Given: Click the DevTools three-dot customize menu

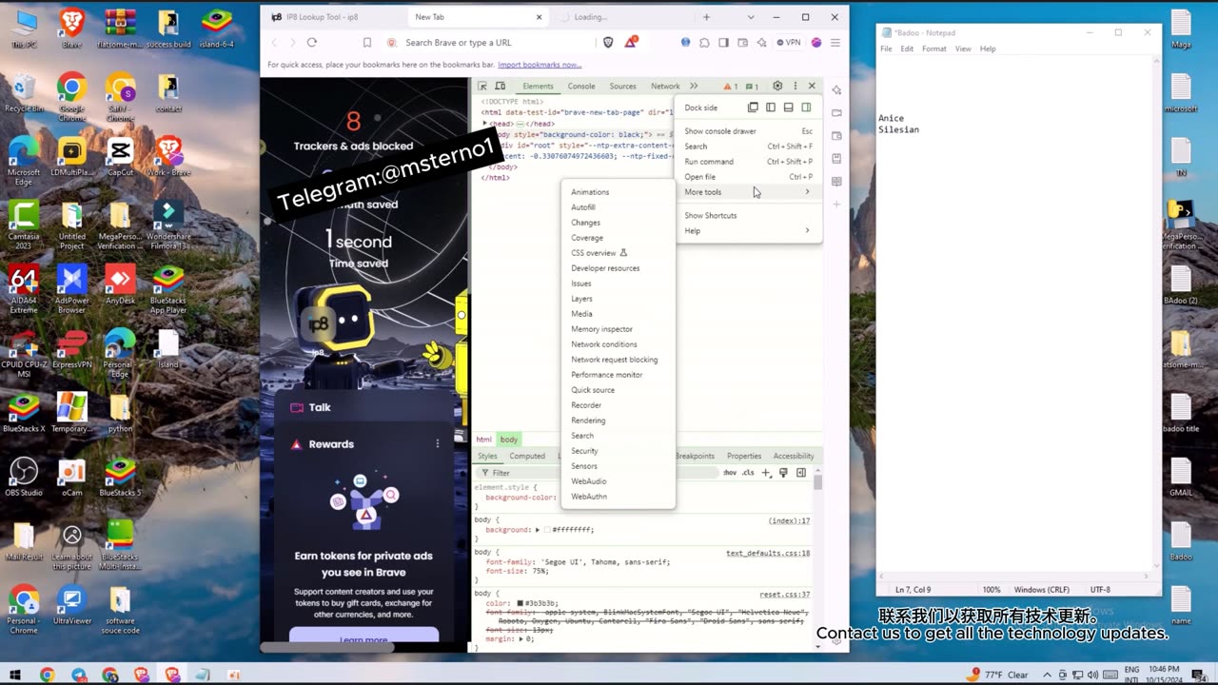Looking at the screenshot, I should pyautogui.click(x=796, y=86).
